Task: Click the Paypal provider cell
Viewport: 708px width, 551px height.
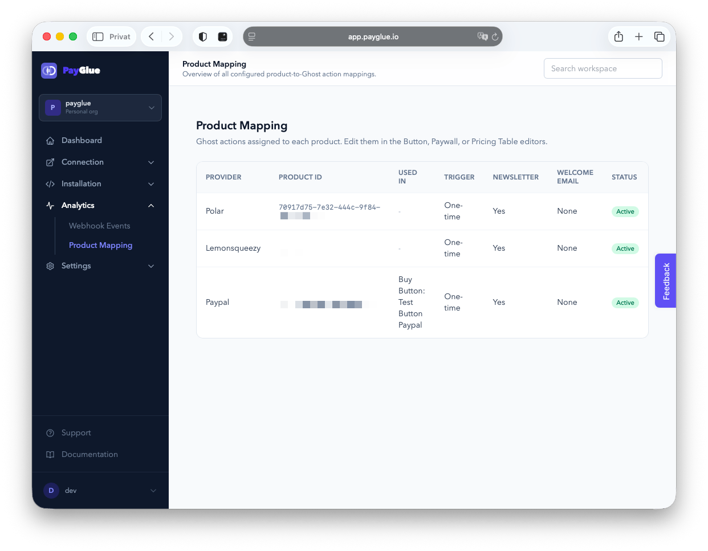Action: point(217,303)
